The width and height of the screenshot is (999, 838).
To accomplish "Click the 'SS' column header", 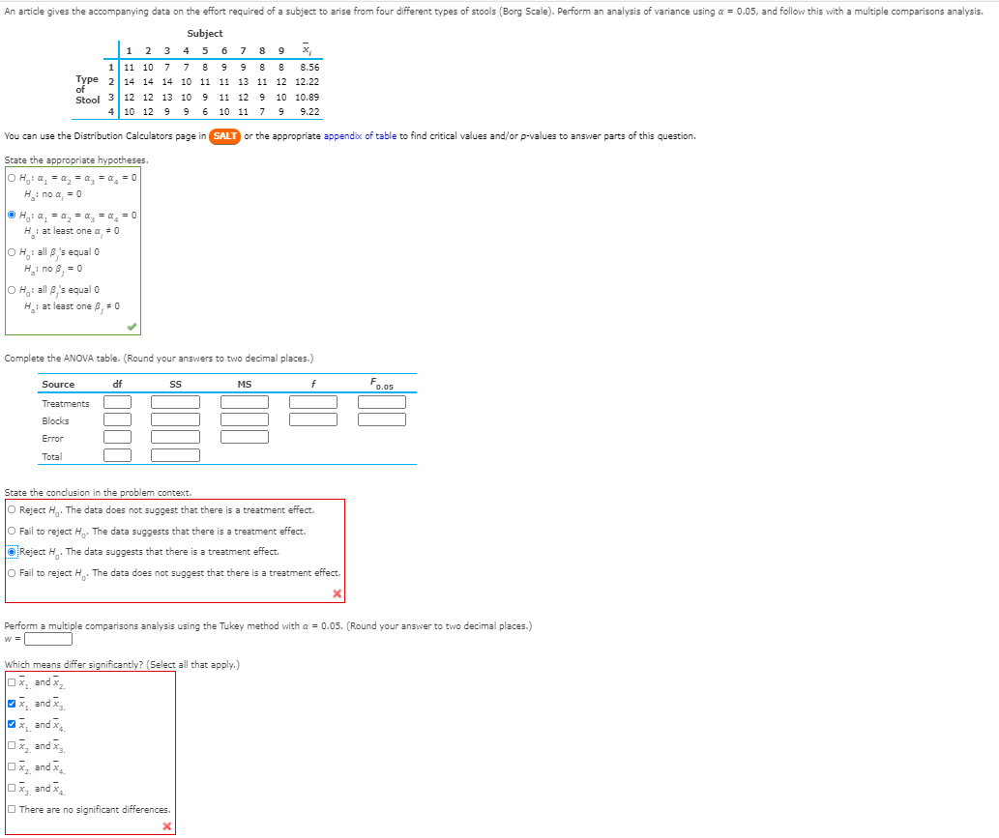I will (175, 385).
